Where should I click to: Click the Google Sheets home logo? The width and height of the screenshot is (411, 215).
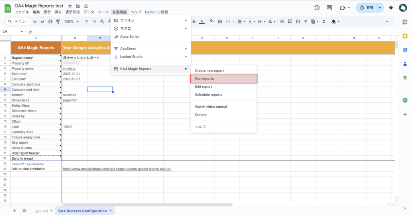(x=8, y=8)
